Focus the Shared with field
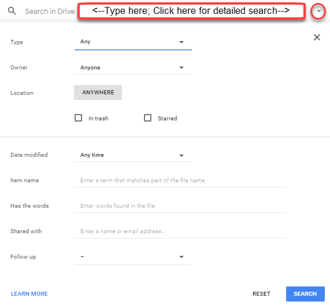This screenshot has width=330, height=305. click(x=180, y=231)
